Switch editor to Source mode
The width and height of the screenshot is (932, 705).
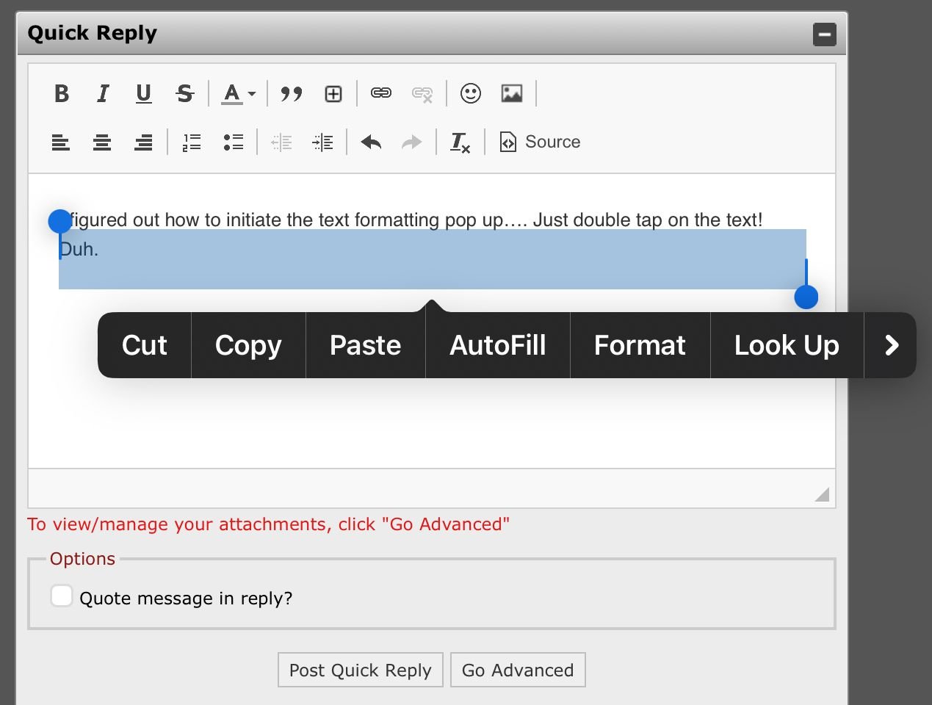540,142
